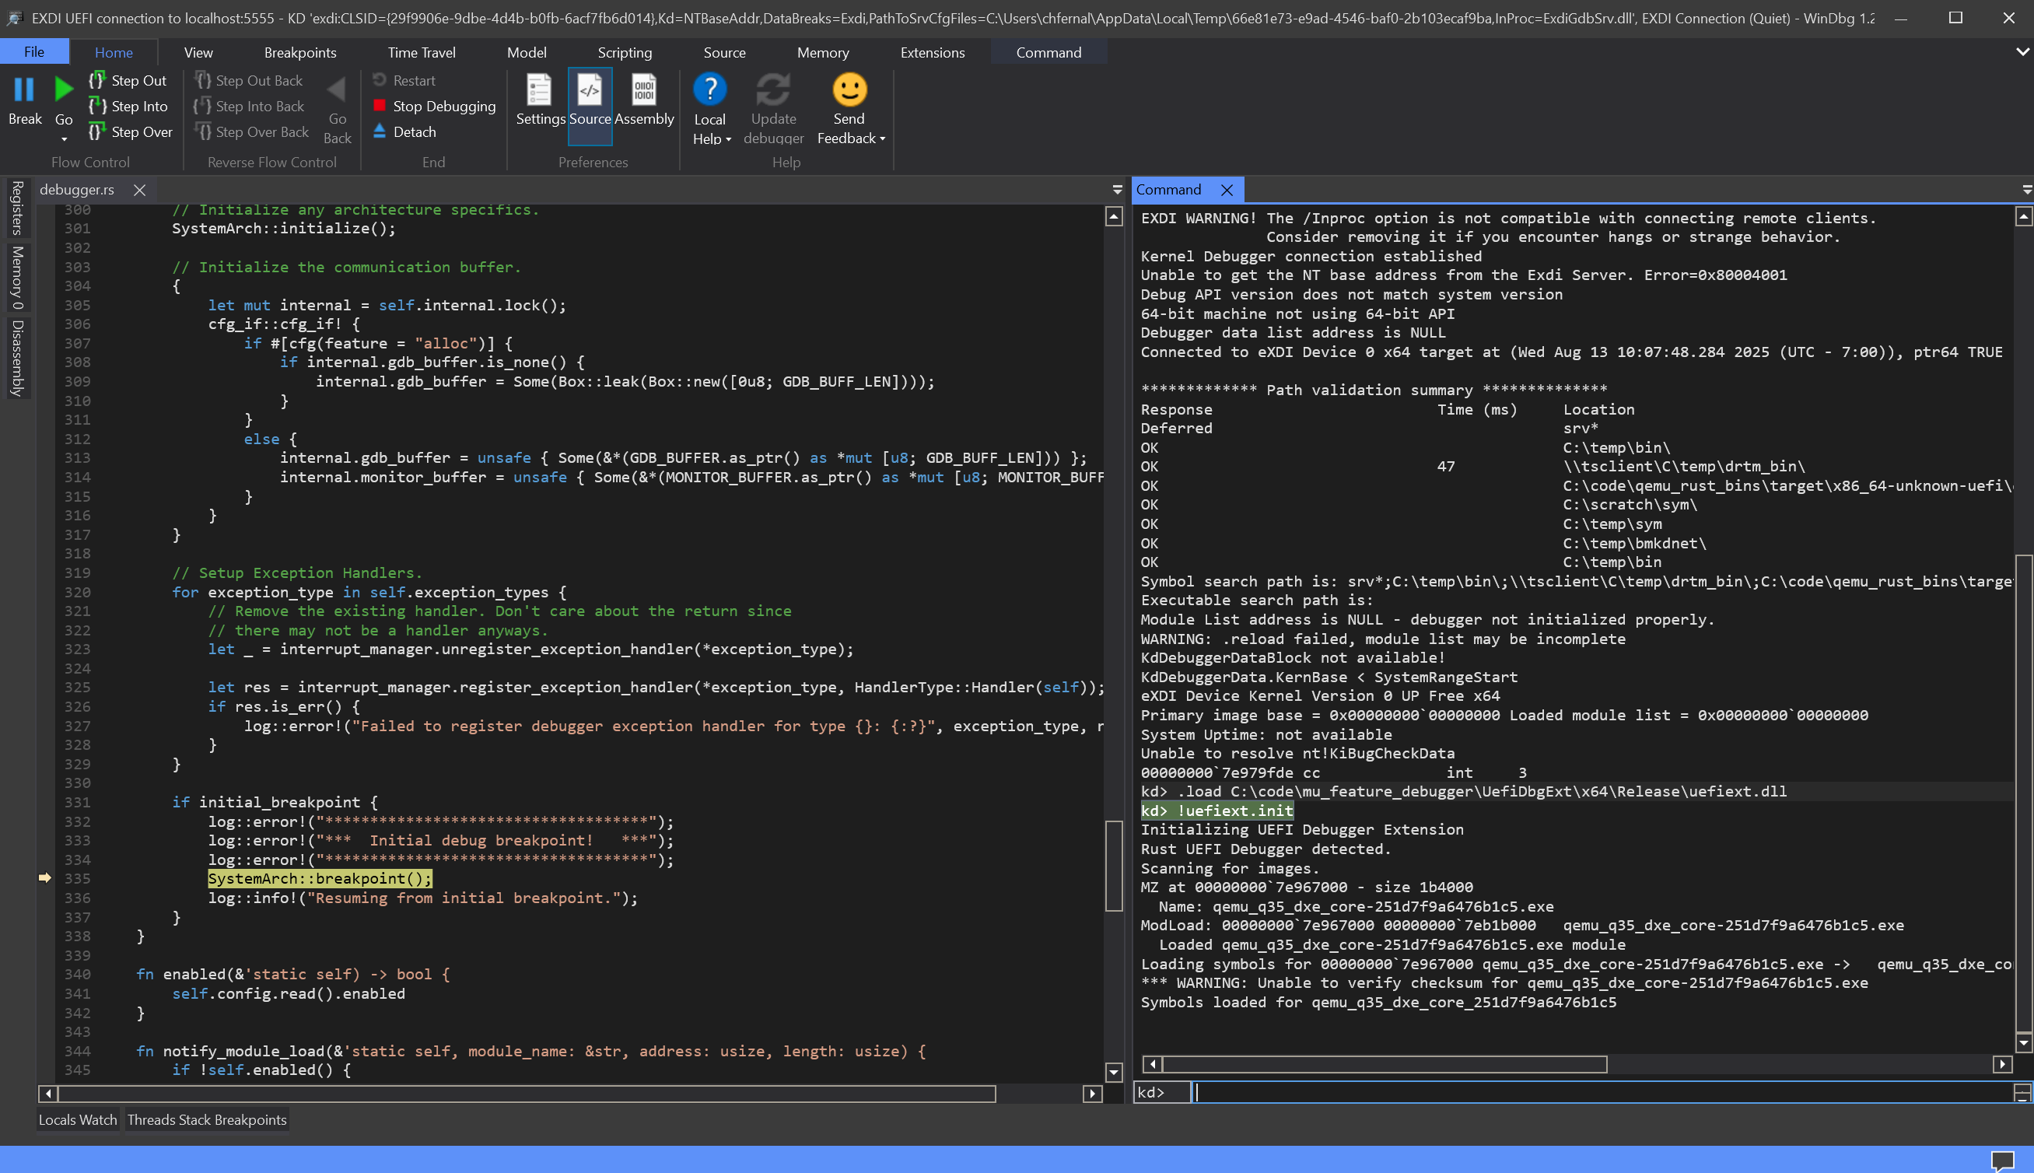Image resolution: width=2034 pixels, height=1173 pixels.
Task: Close the debugger.rs tab
Action: [139, 190]
